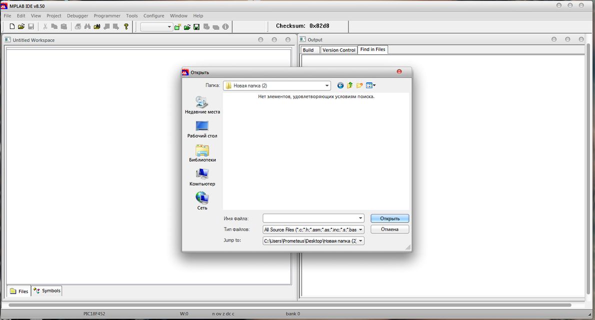Screen dimensions: 595x320
Task: Switch to the Version Control tab
Action: pos(338,50)
